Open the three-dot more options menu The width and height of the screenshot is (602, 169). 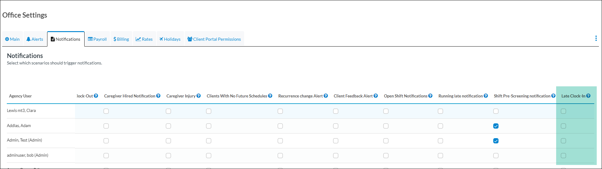[x=596, y=38]
